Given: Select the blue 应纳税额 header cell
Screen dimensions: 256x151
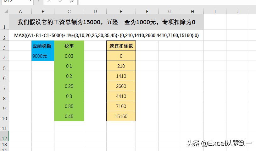Looking at the screenshot, I should pyautogui.click(x=43, y=46).
